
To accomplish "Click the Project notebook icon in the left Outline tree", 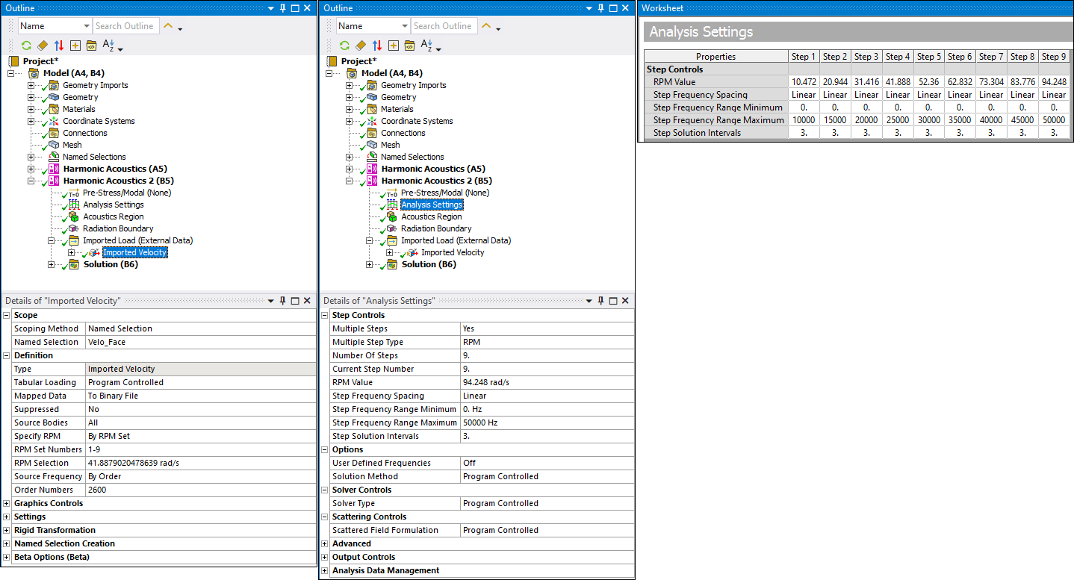I will point(14,61).
